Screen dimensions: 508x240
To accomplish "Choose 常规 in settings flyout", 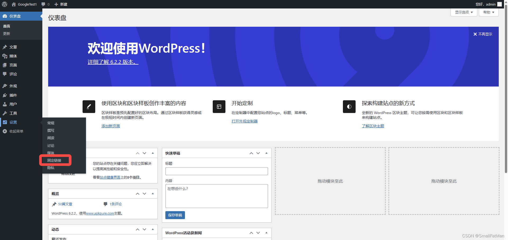I will click(x=51, y=123).
